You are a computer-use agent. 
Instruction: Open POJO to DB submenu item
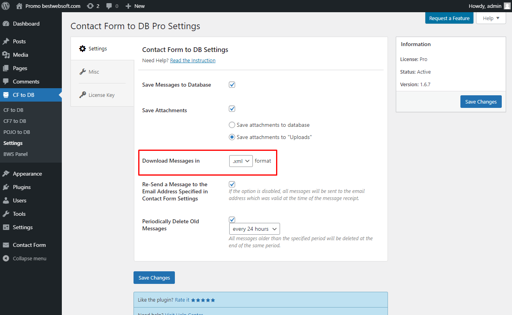point(17,132)
